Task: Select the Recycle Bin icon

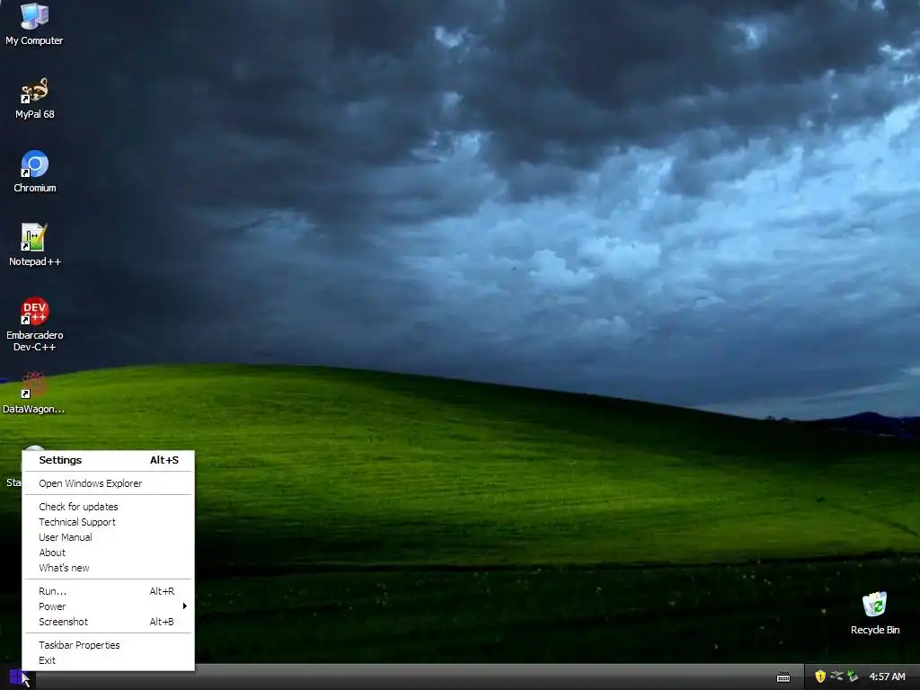Action: tap(875, 613)
